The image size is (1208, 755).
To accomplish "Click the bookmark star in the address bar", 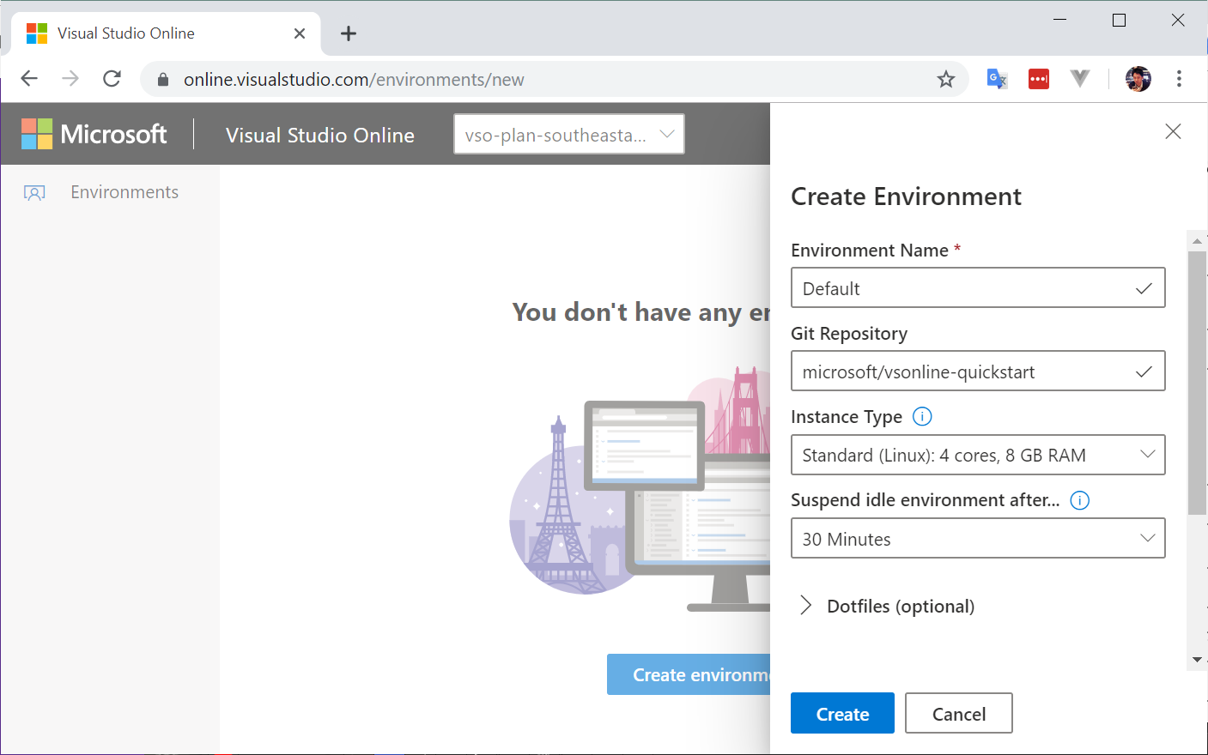I will click(945, 78).
